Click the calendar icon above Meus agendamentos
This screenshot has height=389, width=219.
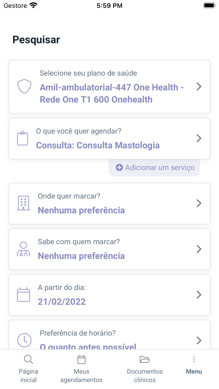(81, 359)
